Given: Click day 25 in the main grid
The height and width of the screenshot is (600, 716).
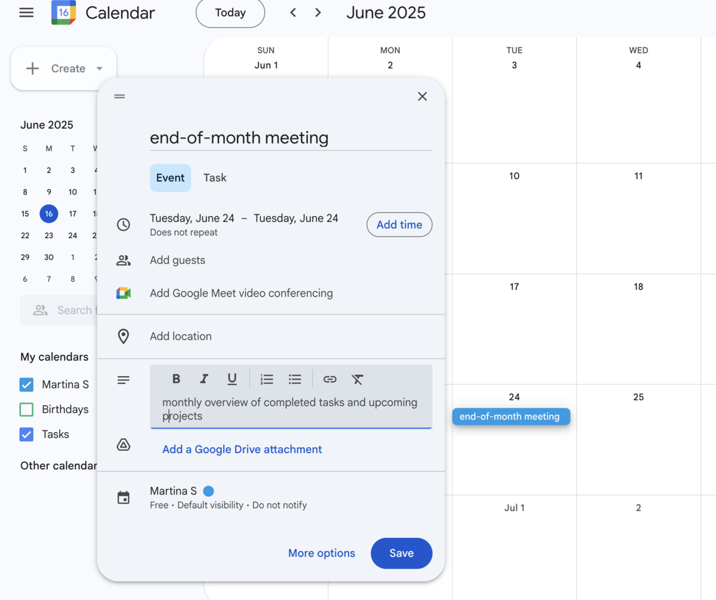Looking at the screenshot, I should (638, 397).
